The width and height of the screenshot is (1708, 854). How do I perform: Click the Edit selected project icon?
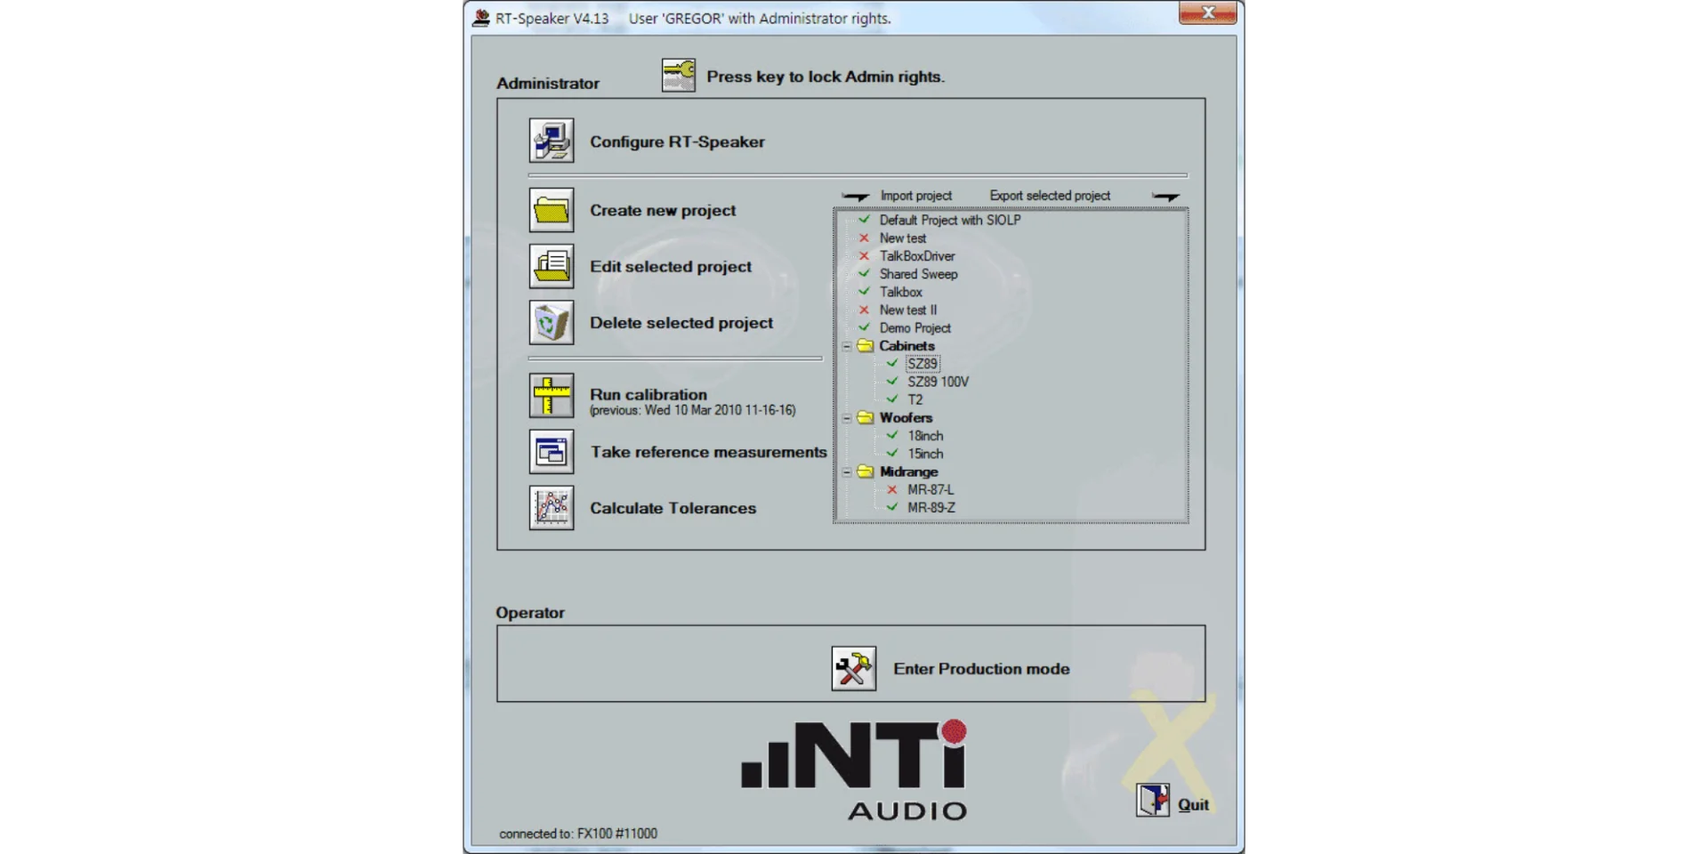point(551,267)
